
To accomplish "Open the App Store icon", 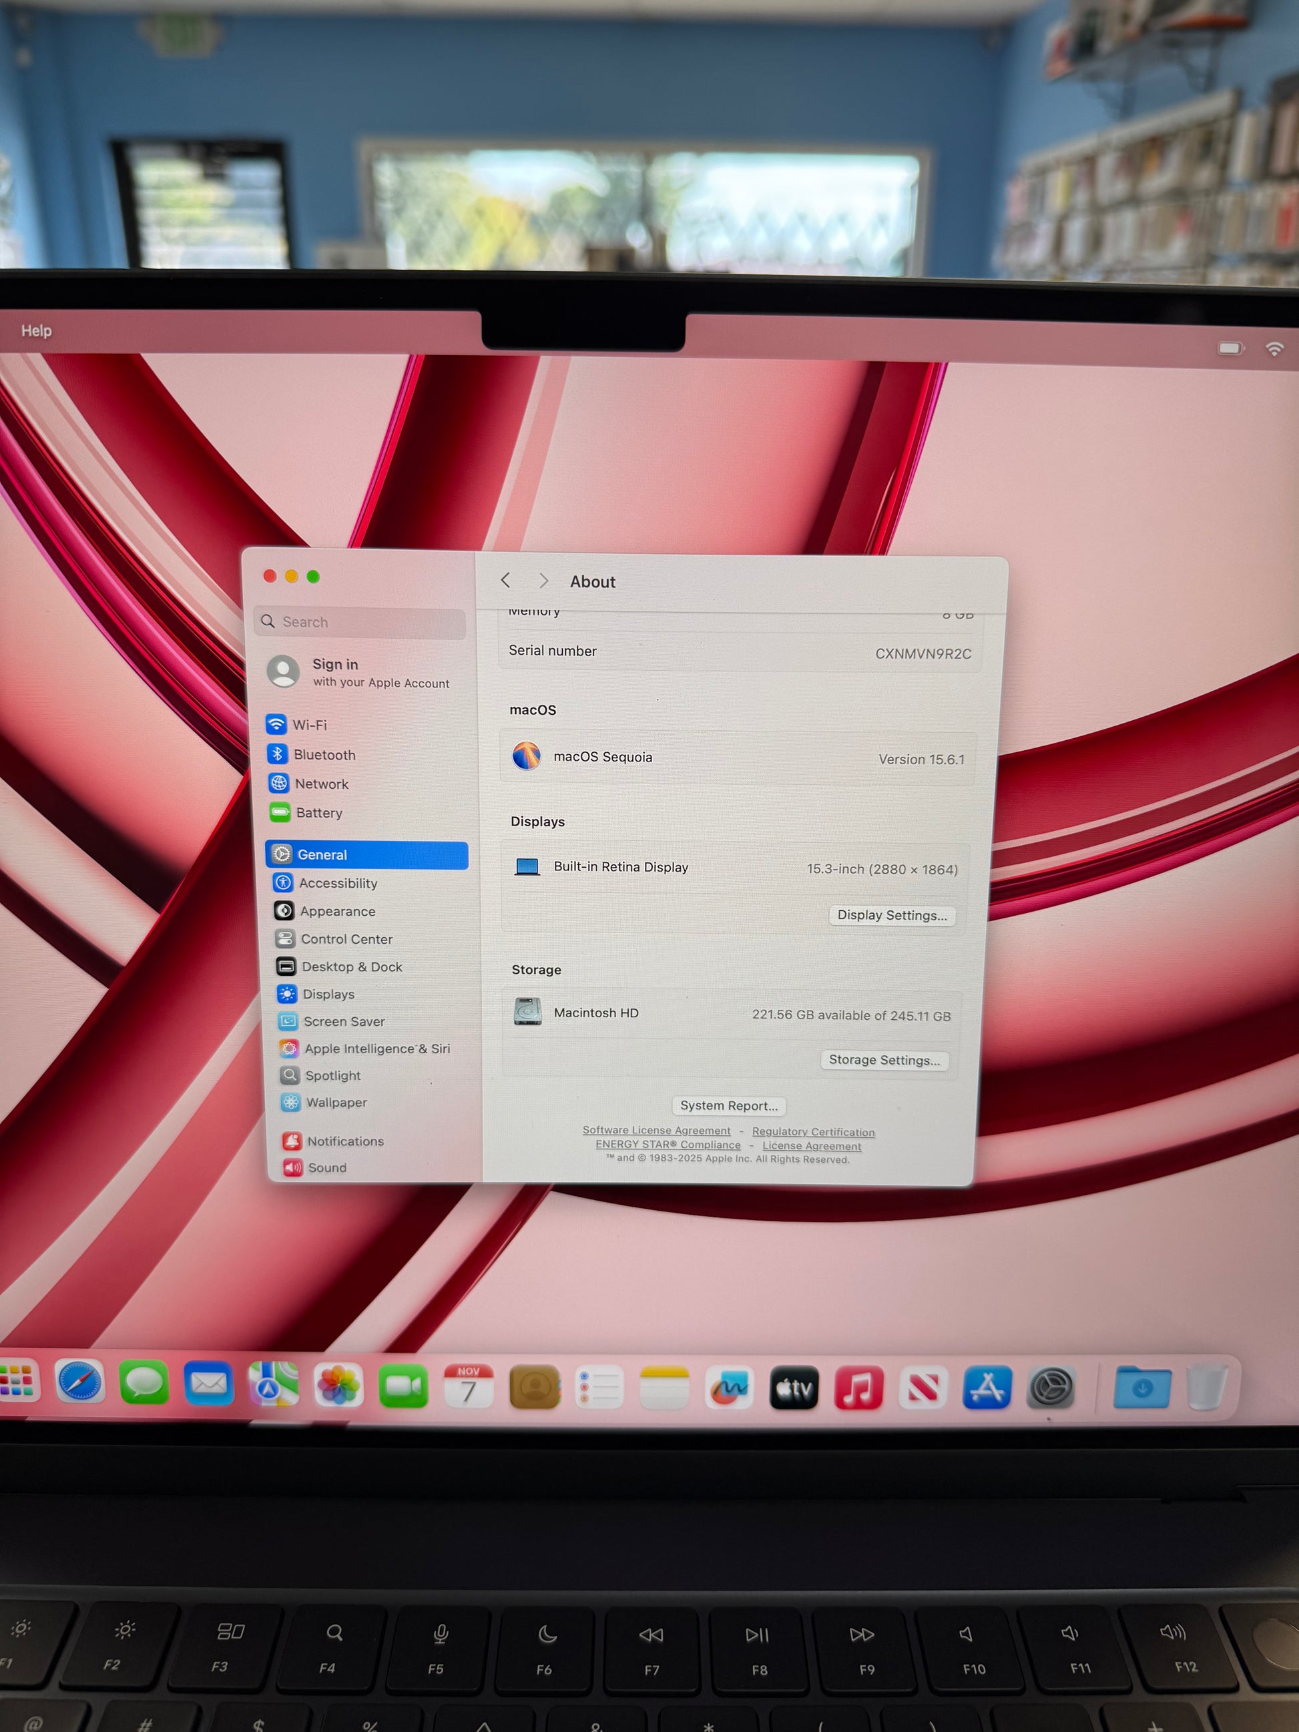I will [x=987, y=1388].
